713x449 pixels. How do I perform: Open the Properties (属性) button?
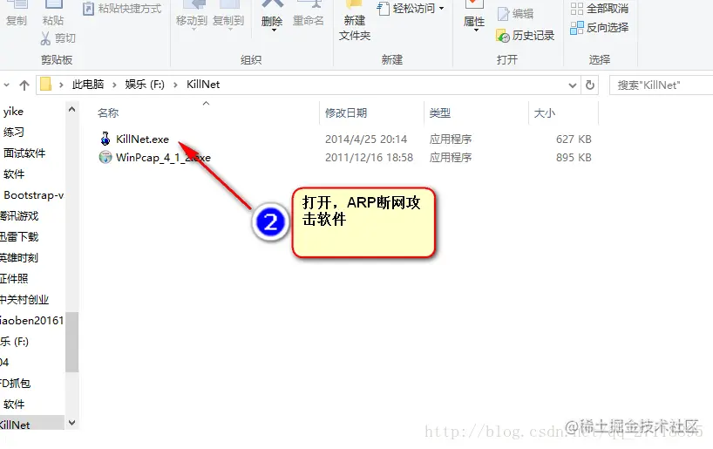click(x=474, y=16)
